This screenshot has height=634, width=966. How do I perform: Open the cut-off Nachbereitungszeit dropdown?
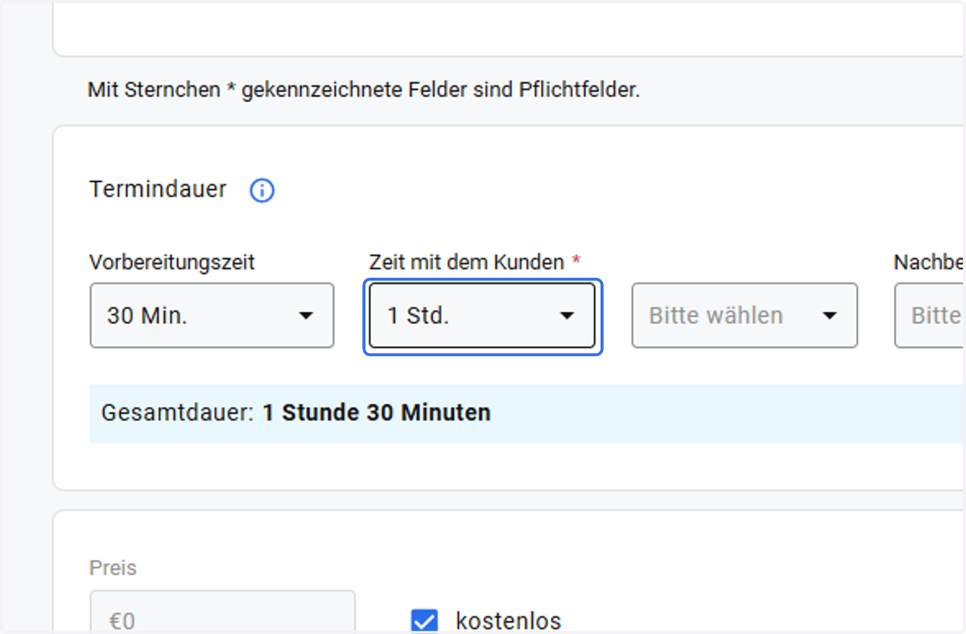click(x=930, y=315)
